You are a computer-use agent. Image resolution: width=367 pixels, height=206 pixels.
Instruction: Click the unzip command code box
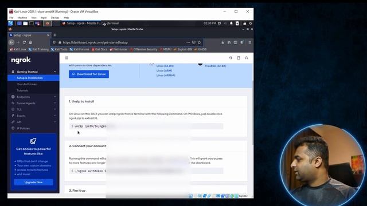pyautogui.click(x=146, y=126)
